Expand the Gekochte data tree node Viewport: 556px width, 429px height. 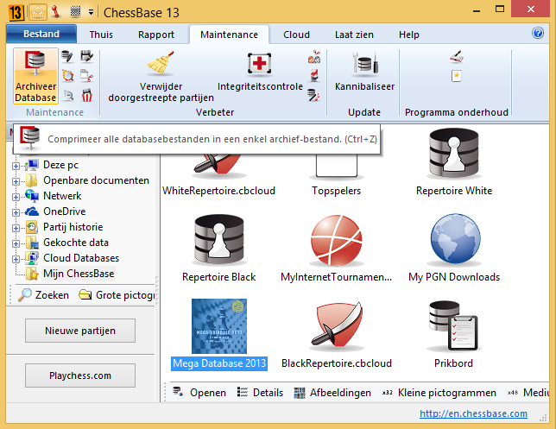point(16,243)
